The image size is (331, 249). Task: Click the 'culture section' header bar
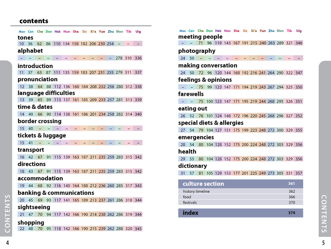pyautogui.click(x=240, y=184)
